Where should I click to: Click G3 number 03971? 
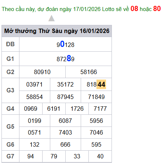(34, 84)
